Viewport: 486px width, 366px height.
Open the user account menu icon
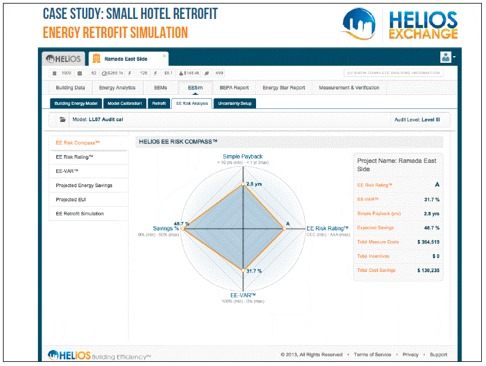pos(446,57)
